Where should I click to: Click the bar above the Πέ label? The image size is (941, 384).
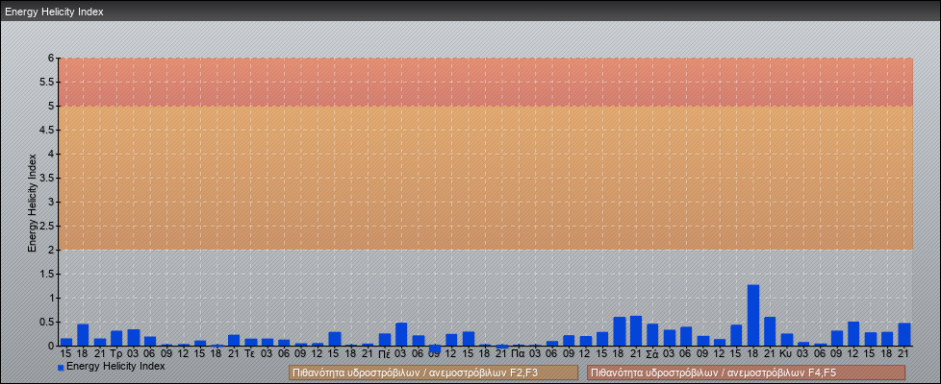(385, 340)
